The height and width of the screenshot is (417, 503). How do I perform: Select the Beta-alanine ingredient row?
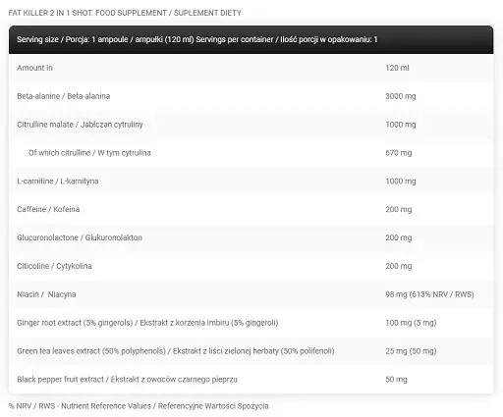tap(251, 96)
